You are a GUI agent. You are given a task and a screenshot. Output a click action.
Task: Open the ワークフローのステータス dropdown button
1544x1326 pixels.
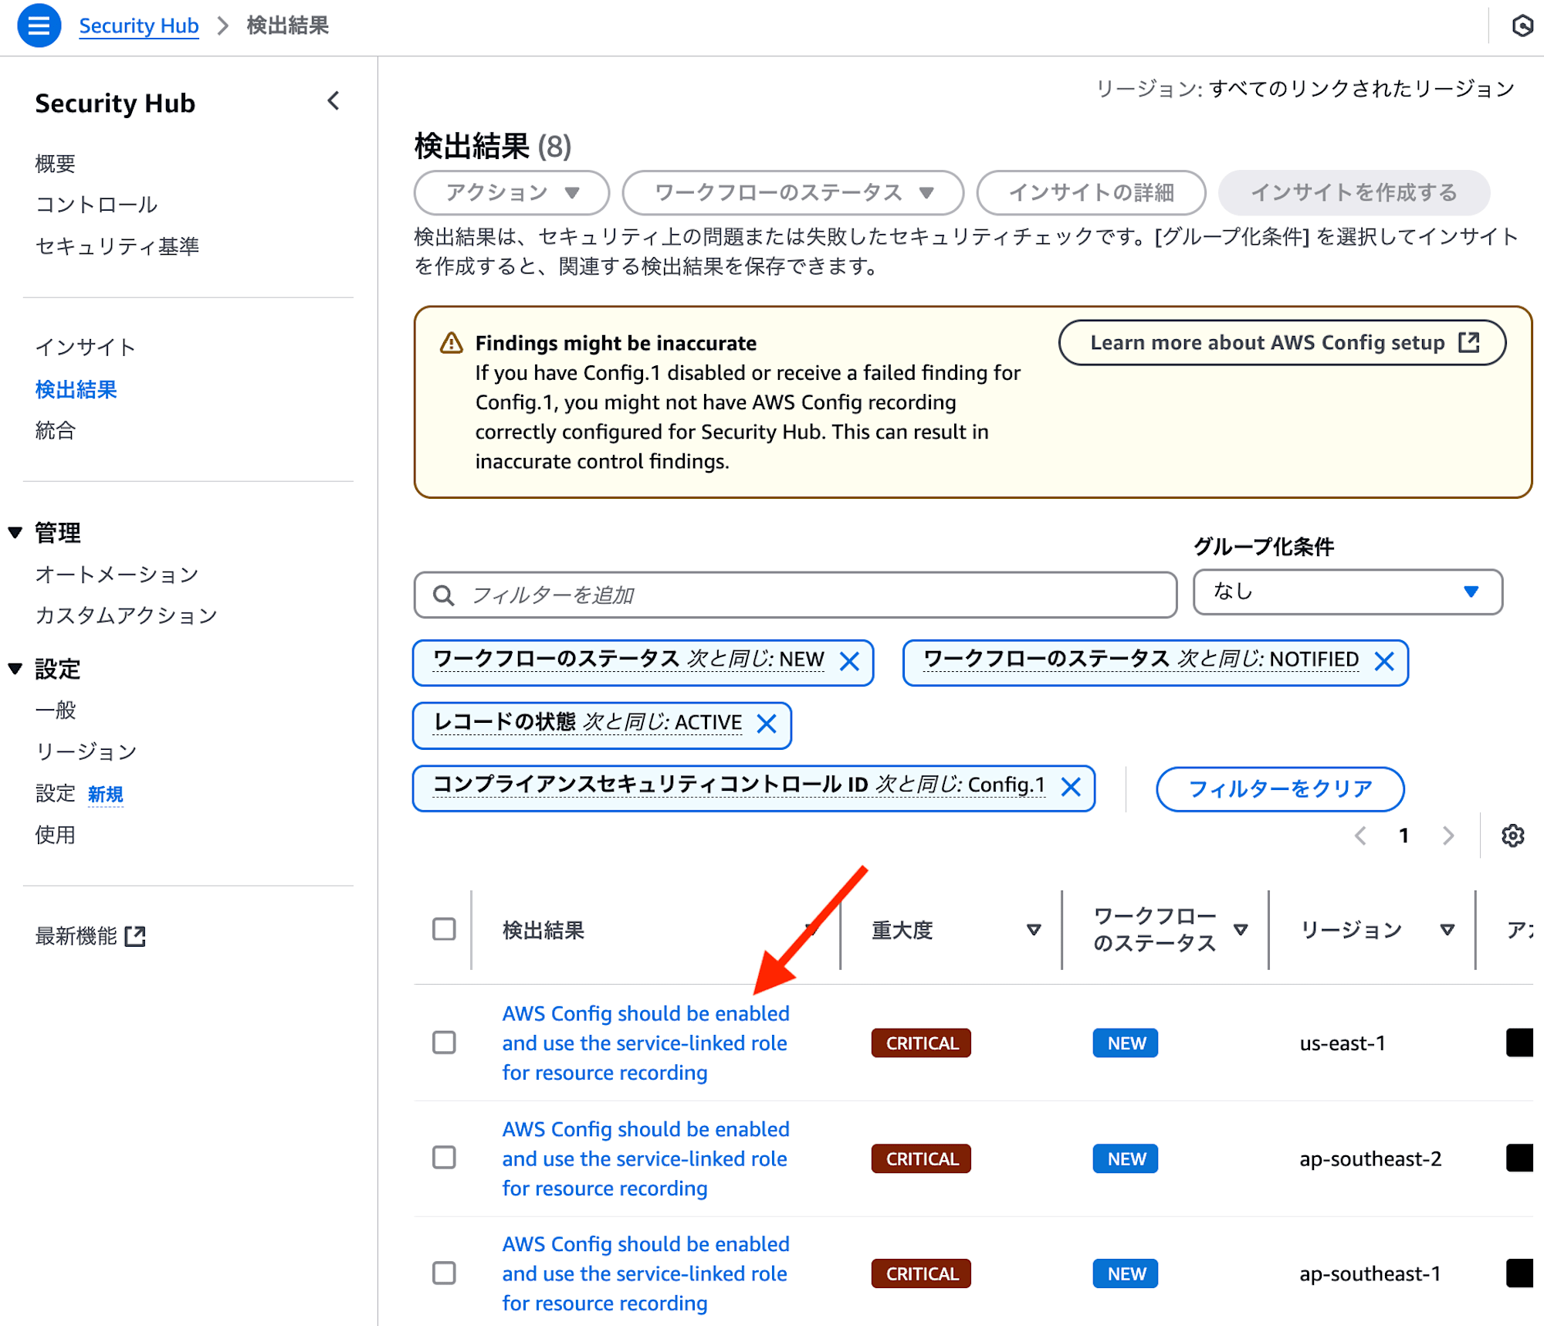793,192
